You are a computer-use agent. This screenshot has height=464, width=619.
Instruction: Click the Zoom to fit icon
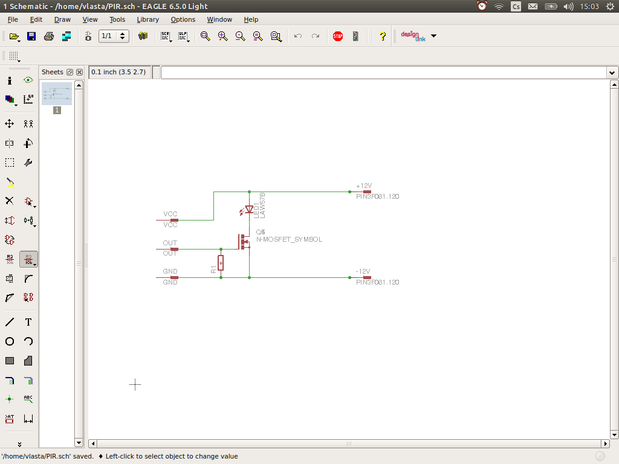[x=206, y=36]
